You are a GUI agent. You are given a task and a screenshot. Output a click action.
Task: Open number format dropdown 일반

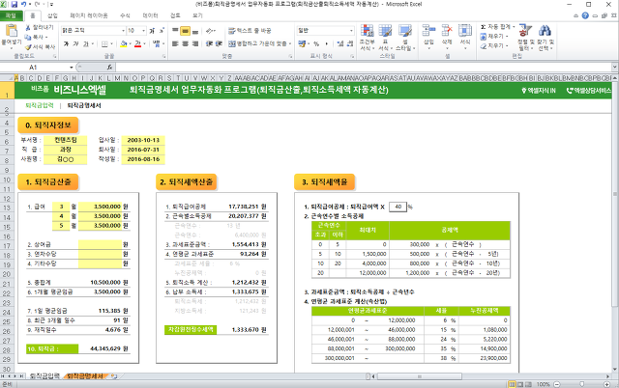pos(351,30)
